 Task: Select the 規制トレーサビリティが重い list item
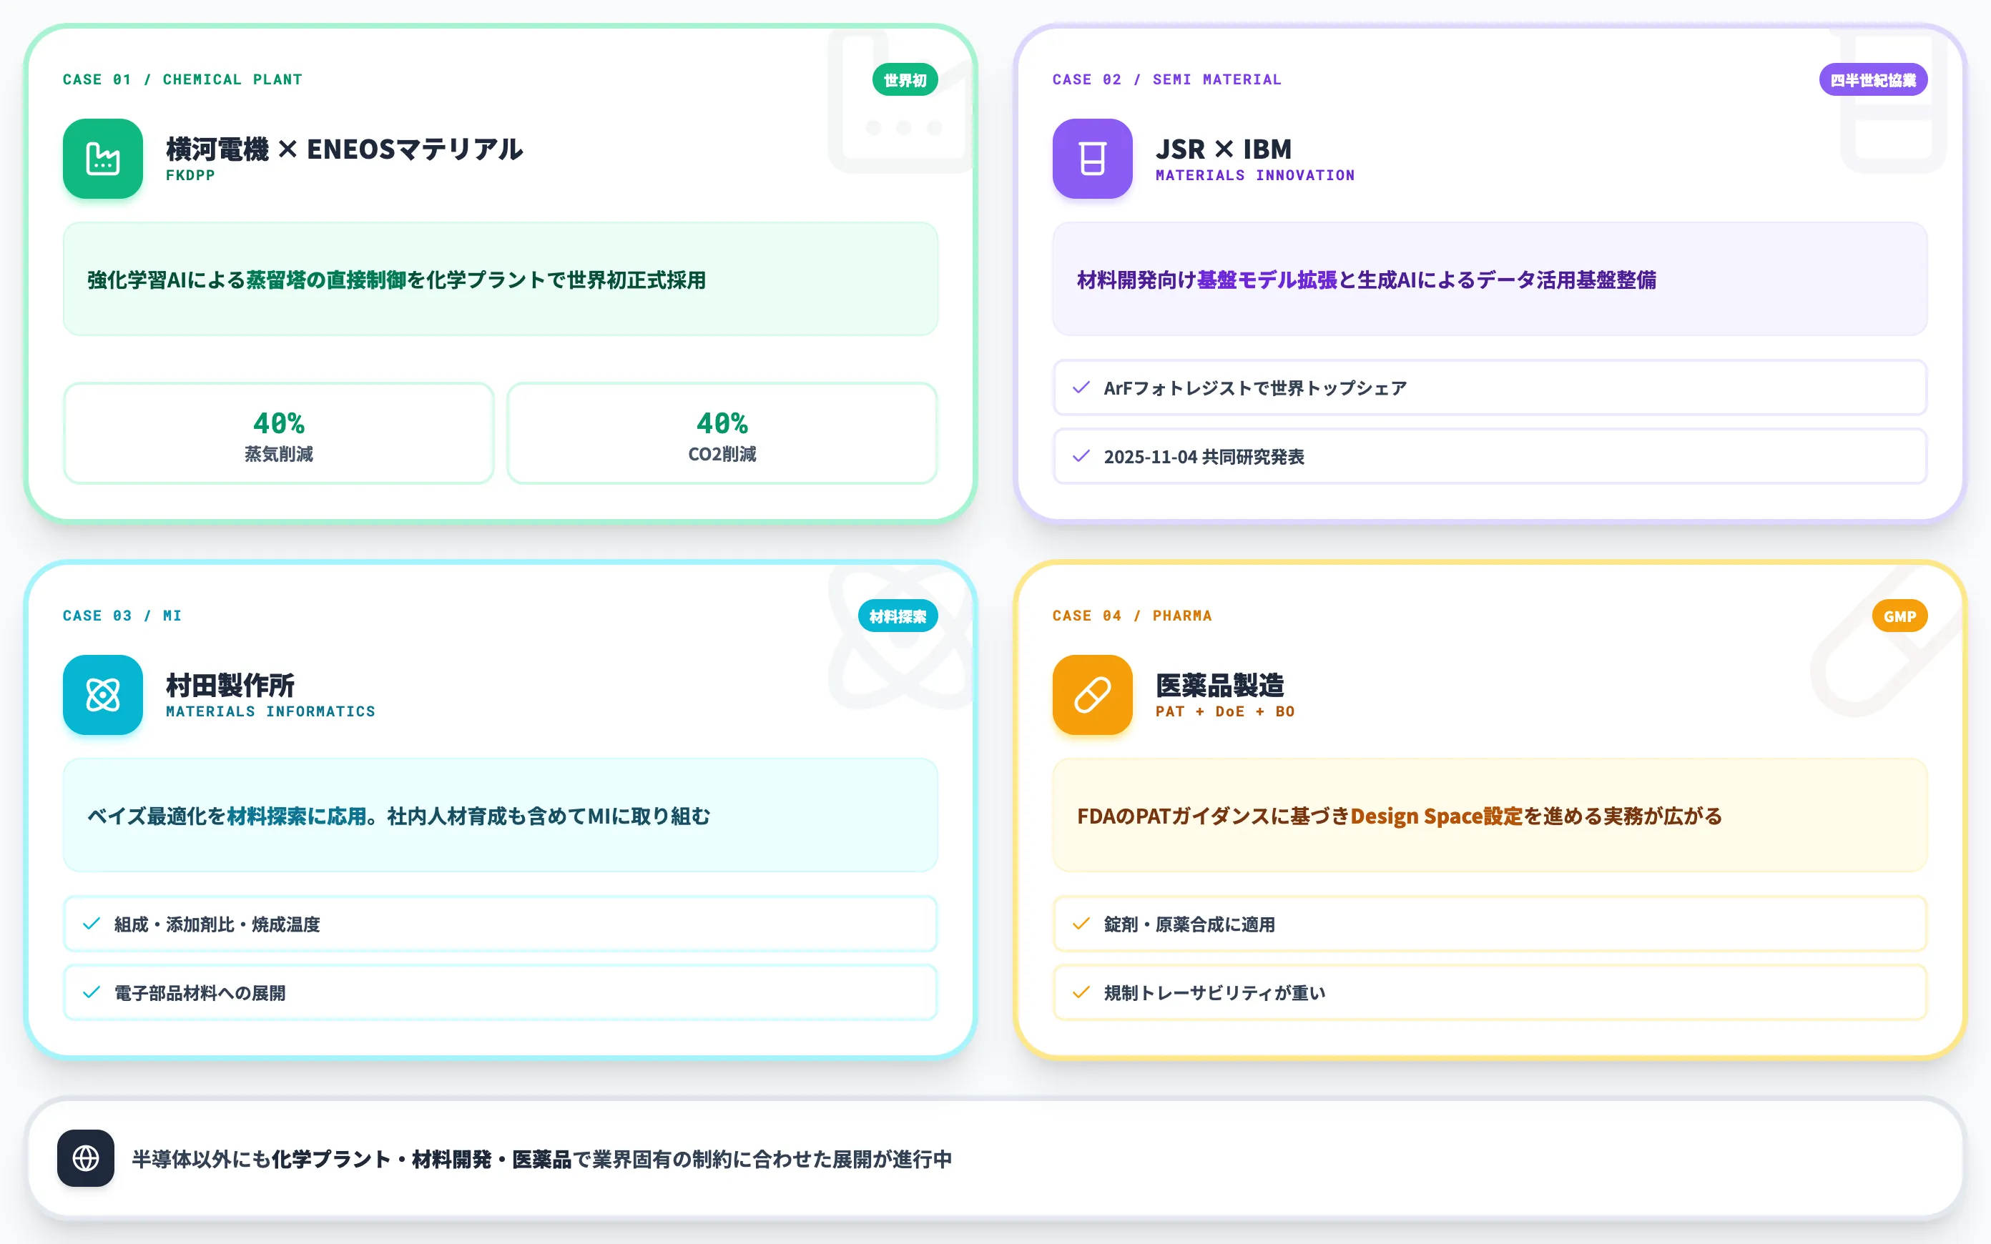click(1490, 993)
